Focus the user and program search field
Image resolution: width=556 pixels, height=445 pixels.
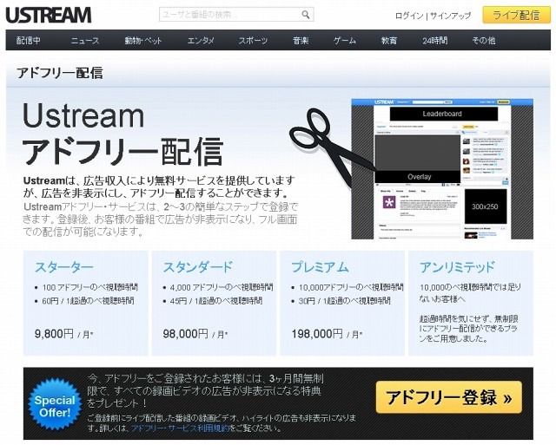(236, 15)
